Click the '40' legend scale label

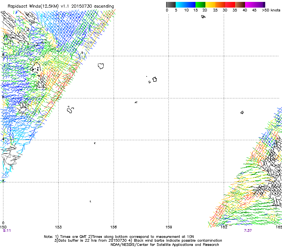[x=245, y=10]
